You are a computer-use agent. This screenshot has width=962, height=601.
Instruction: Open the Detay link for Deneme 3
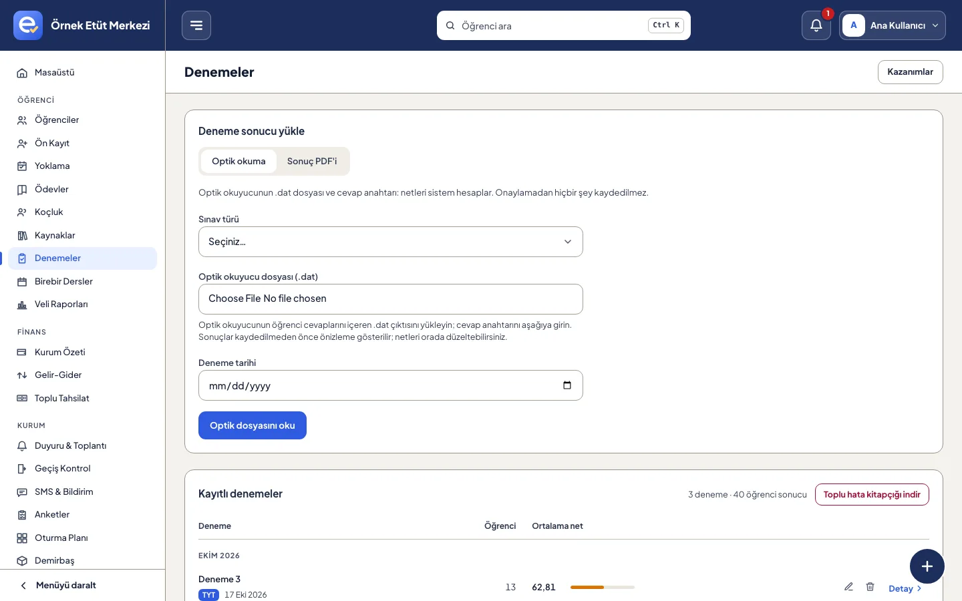pos(905,588)
